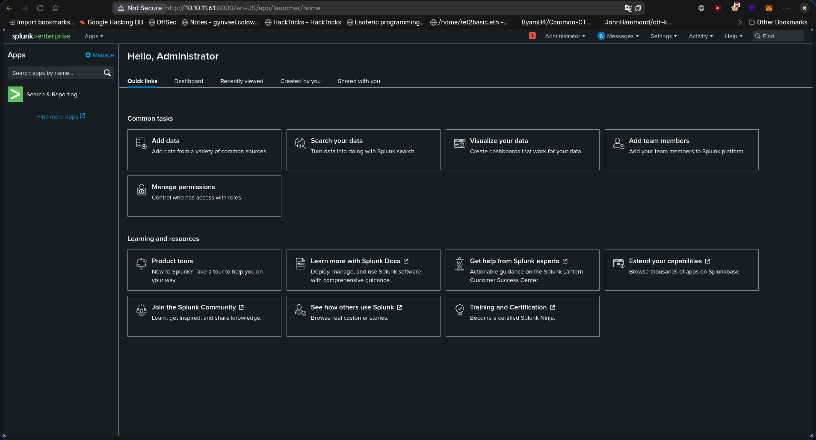
Task: Expand the bookmarks overflow chevron
Action: [x=740, y=22]
